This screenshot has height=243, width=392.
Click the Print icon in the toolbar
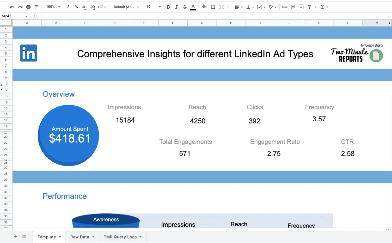[x=28, y=6]
